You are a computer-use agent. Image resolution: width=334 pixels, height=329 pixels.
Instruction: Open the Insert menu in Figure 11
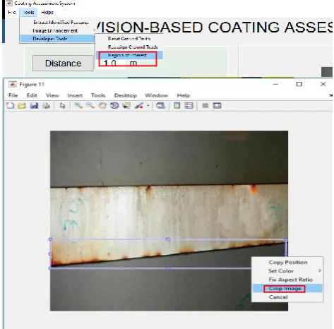[x=75, y=95]
